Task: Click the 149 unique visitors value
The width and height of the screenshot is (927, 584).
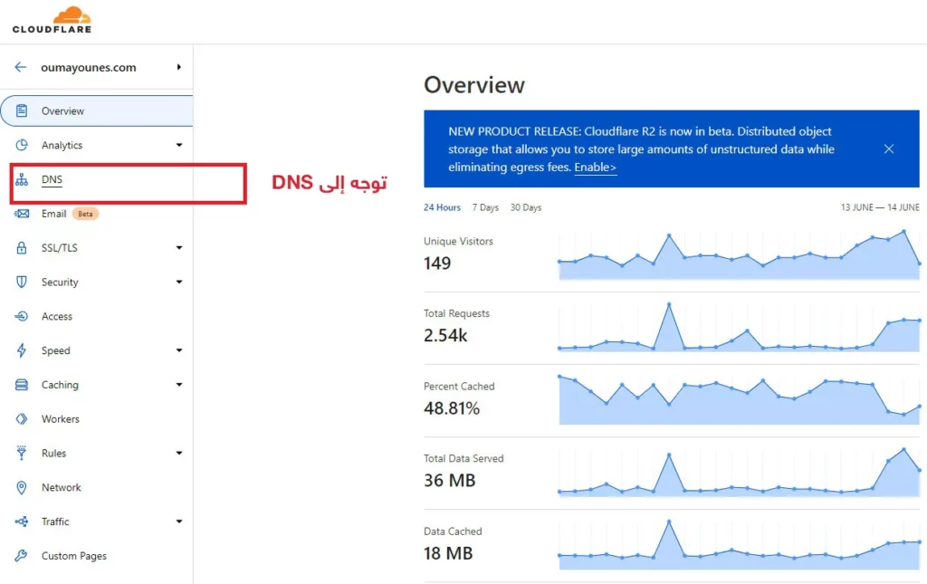Action: (x=437, y=263)
